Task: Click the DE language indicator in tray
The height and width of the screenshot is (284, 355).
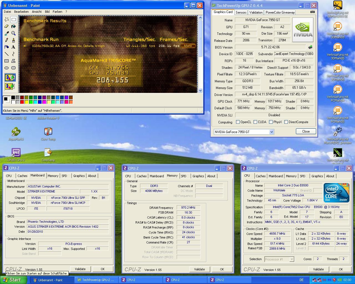Action: point(301,280)
